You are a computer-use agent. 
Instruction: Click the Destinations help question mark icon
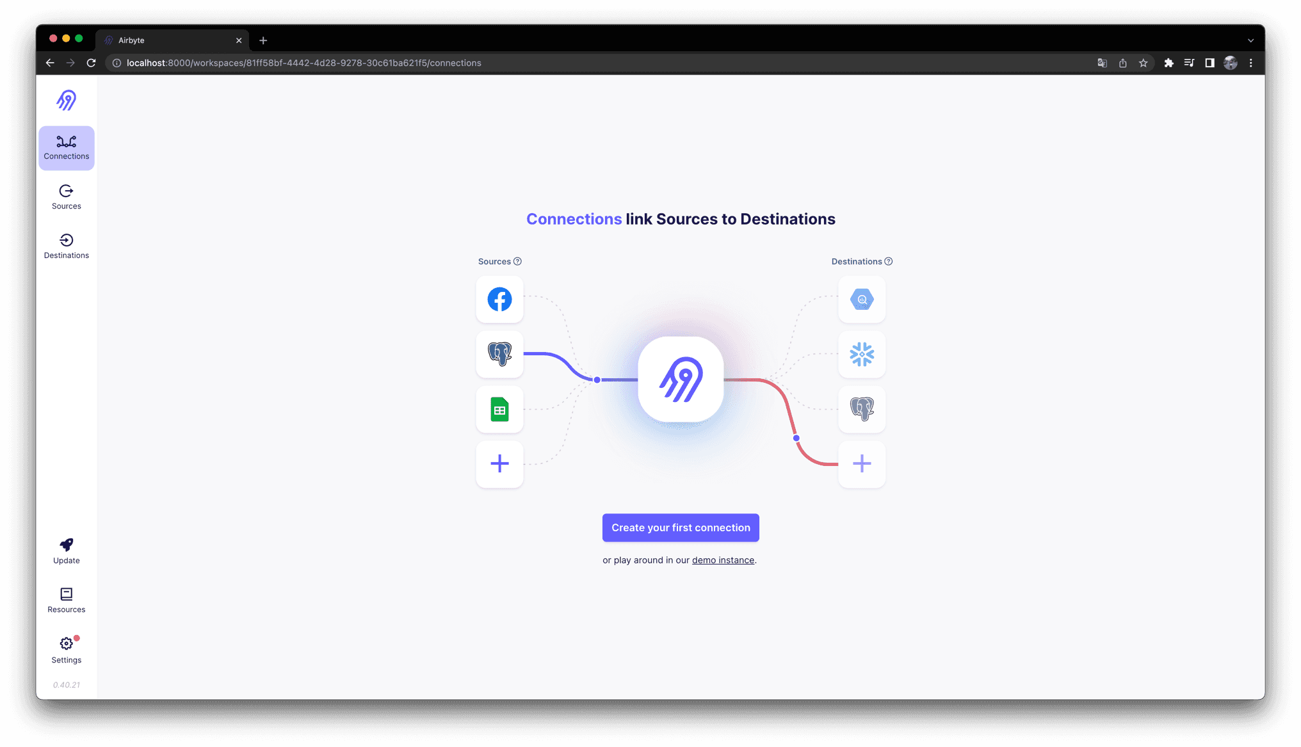tap(888, 261)
